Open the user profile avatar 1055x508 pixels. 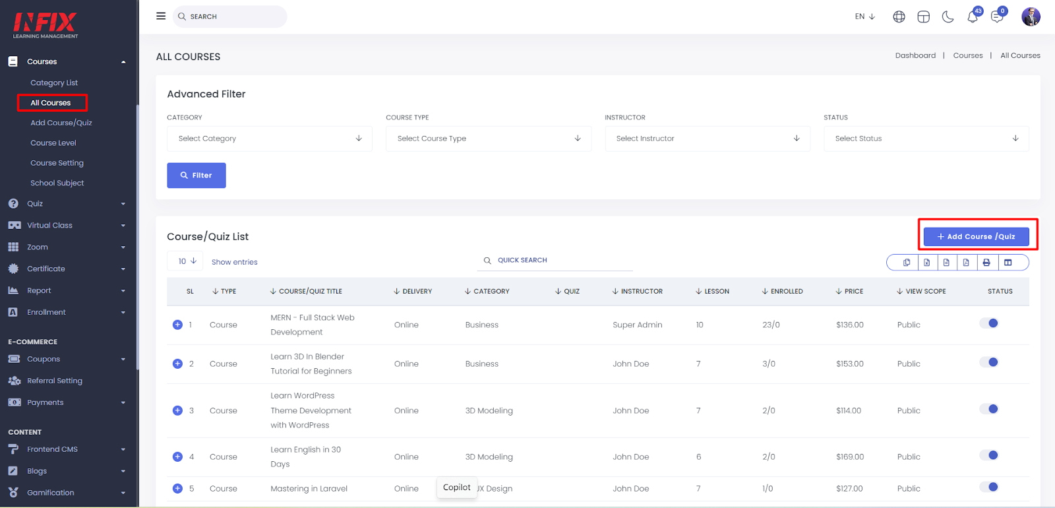[x=1031, y=16]
